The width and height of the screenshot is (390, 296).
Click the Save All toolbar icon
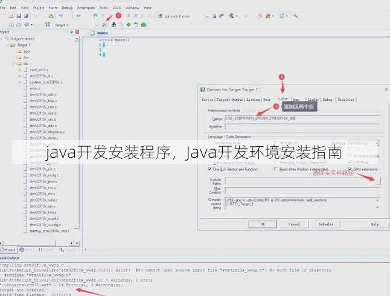pyautogui.click(x=26, y=16)
